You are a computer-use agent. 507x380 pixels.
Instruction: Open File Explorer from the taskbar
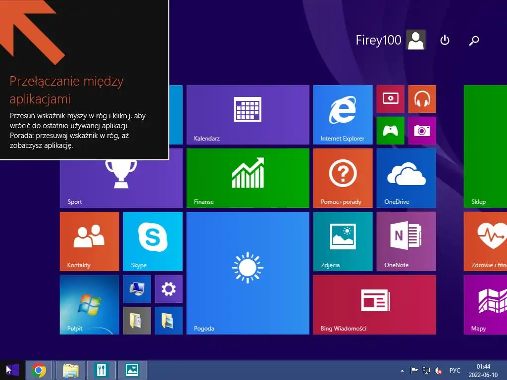point(70,370)
